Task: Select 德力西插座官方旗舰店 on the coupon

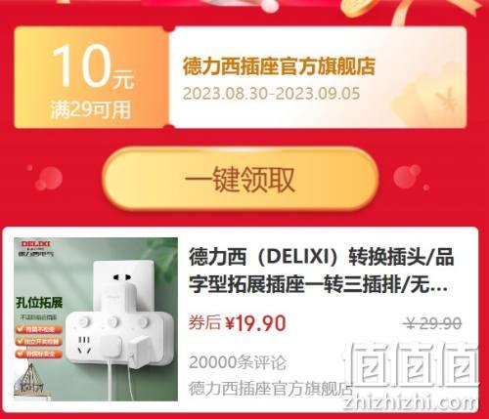Action: click(x=279, y=66)
